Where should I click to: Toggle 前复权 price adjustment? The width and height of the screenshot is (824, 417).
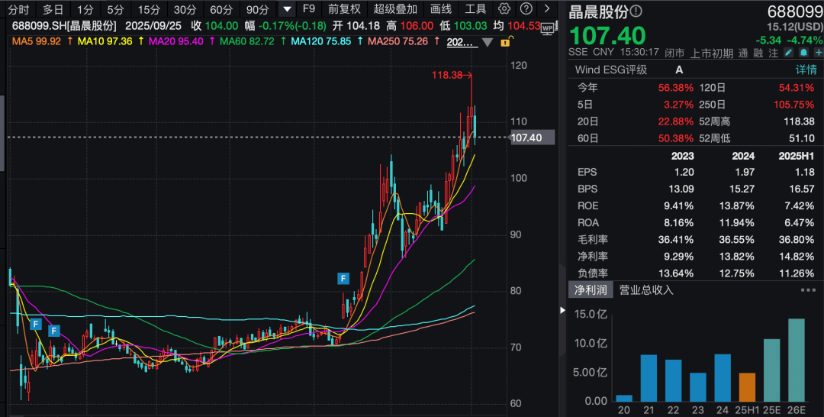click(344, 9)
